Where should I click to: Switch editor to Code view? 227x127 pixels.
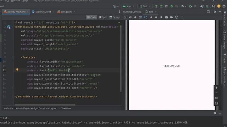(92, 17)
